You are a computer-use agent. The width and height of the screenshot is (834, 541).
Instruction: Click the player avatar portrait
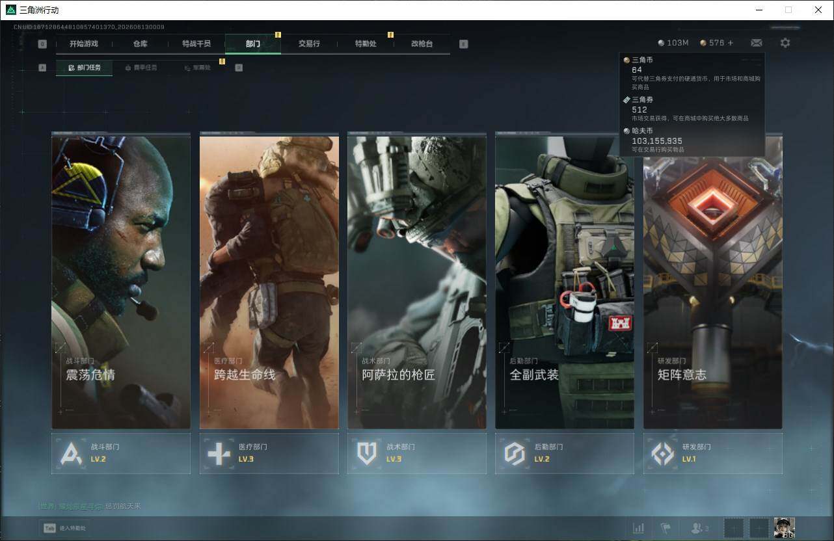coord(785,528)
